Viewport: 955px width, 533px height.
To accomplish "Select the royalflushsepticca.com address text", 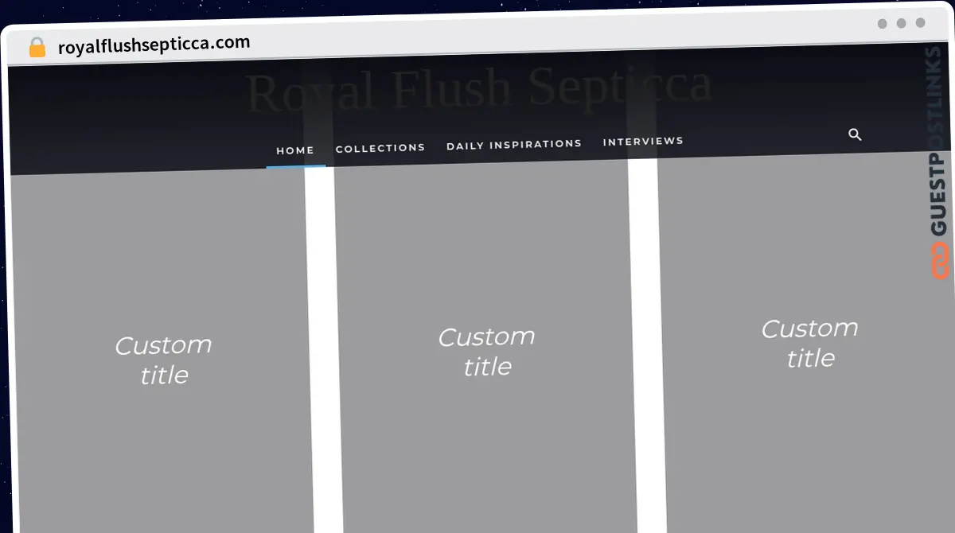I will pos(154,45).
